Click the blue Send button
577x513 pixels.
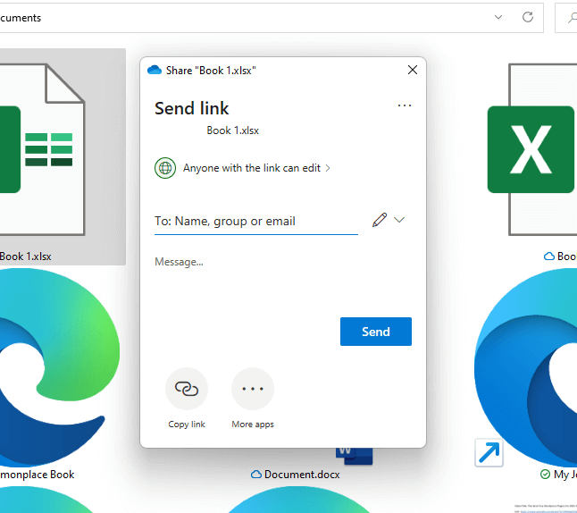click(x=376, y=332)
